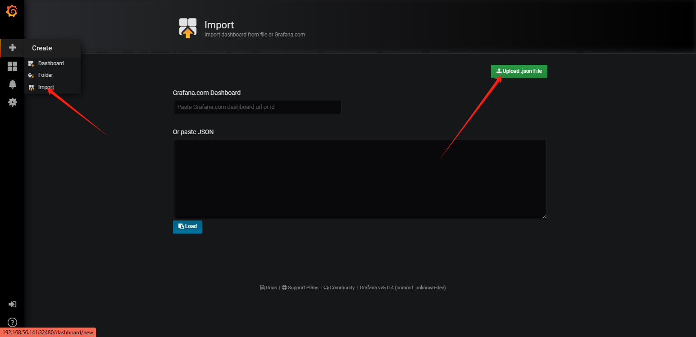Viewport: 696px width, 337px height.
Task: Open the Configuration gear icon
Action: click(13, 102)
